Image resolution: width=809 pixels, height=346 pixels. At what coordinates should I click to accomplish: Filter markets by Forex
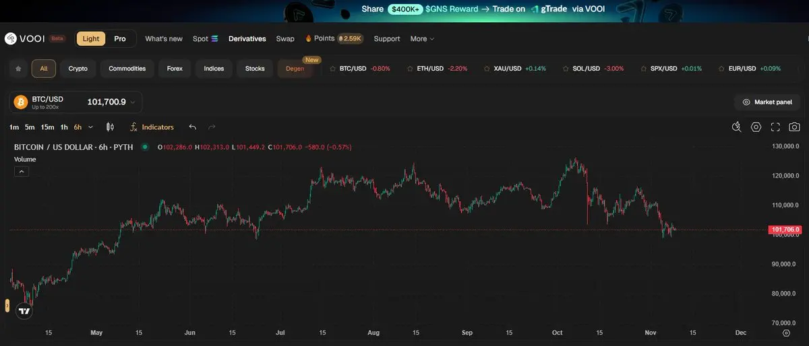tap(175, 69)
